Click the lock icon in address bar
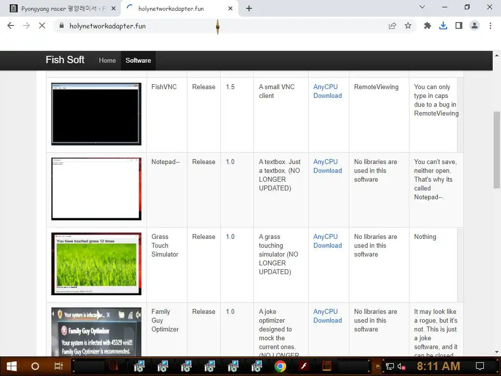Viewport: 501px width, 376px height. point(62,25)
